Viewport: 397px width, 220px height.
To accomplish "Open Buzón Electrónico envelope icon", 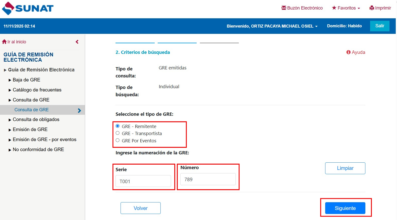I will click(284, 8).
